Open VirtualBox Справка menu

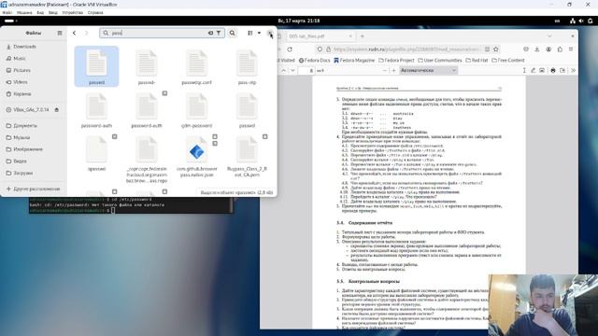(x=95, y=12)
